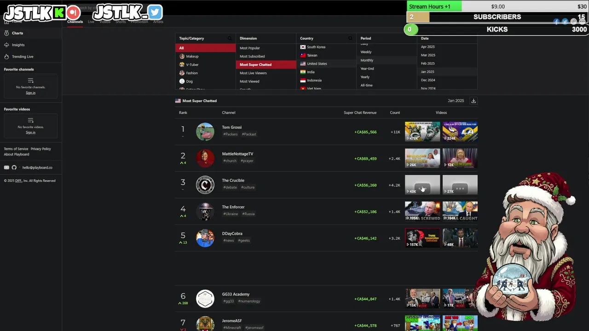This screenshot has width=589, height=331.
Task: Open DDayCobra's first video thumbnail
Action: coord(422,238)
